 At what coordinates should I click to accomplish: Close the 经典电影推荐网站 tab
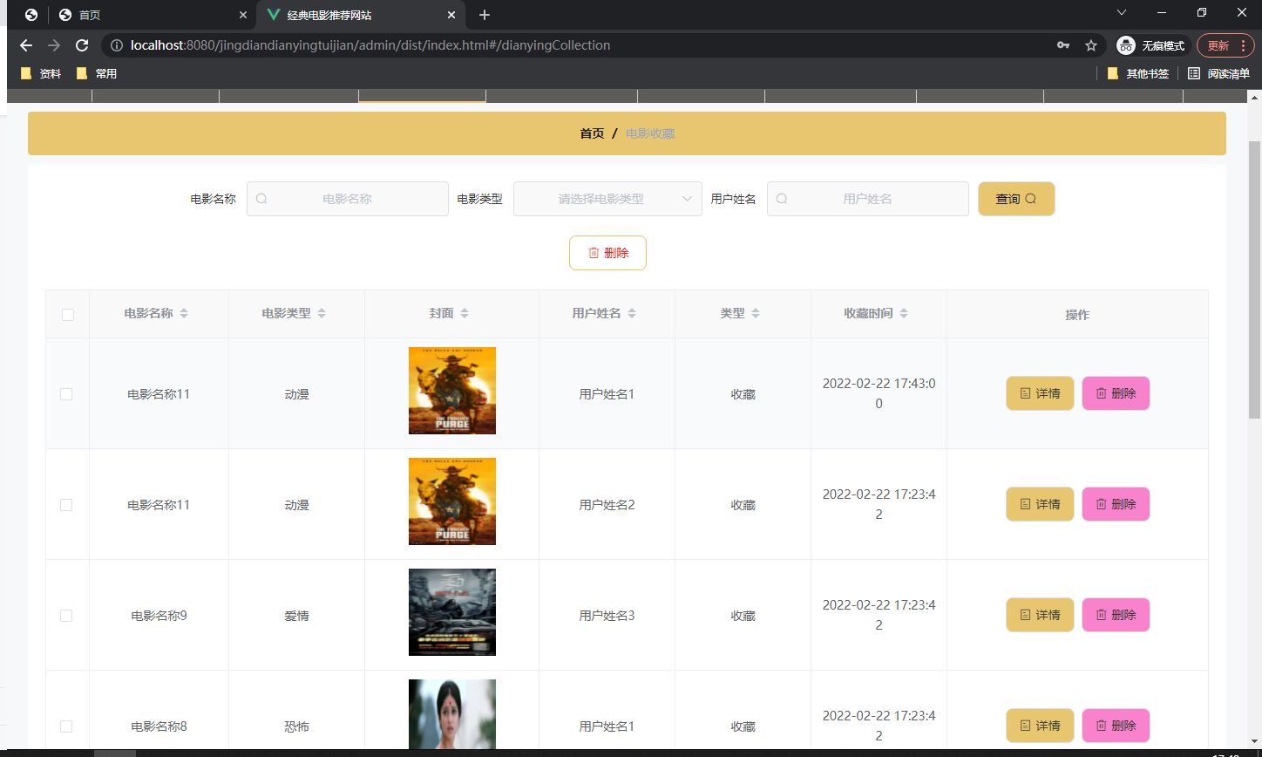[x=451, y=15]
